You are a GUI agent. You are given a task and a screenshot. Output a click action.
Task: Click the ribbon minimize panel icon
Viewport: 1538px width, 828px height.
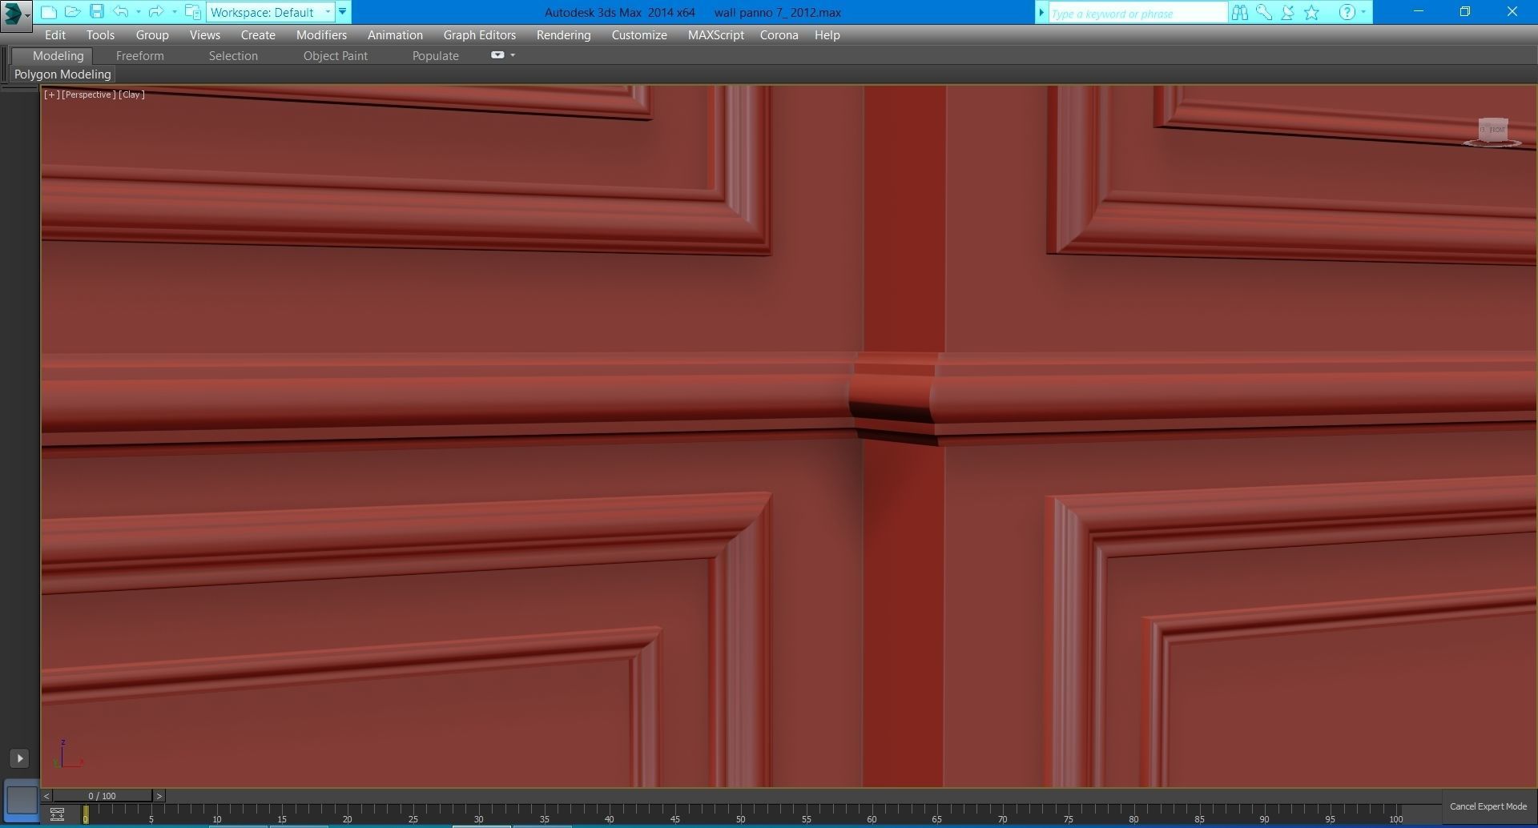[497, 55]
